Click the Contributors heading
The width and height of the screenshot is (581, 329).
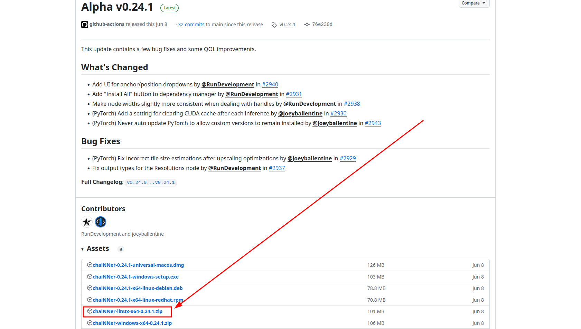tap(103, 209)
